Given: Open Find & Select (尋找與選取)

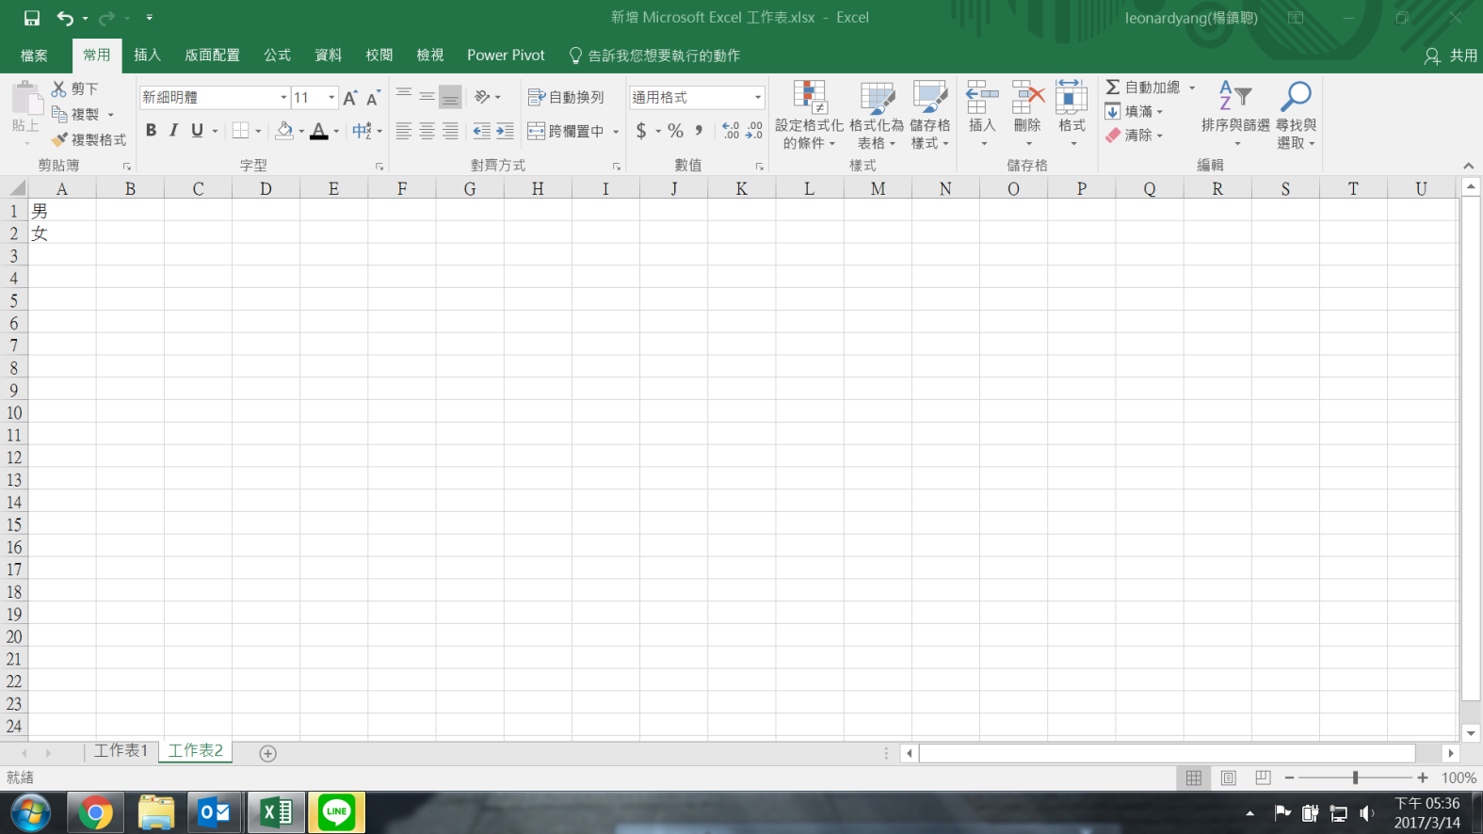Looking at the screenshot, I should coord(1296,115).
